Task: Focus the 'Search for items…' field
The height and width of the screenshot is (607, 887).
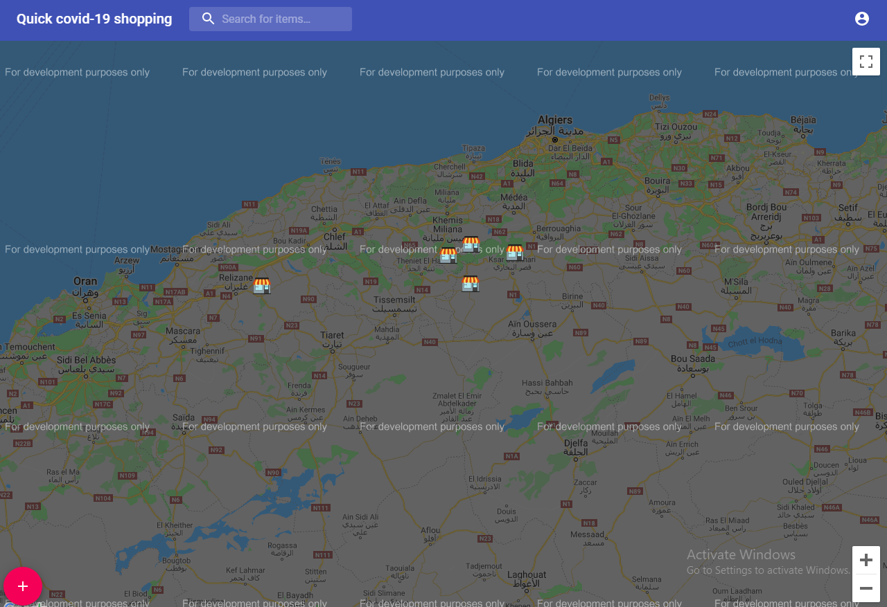Action: point(270,19)
